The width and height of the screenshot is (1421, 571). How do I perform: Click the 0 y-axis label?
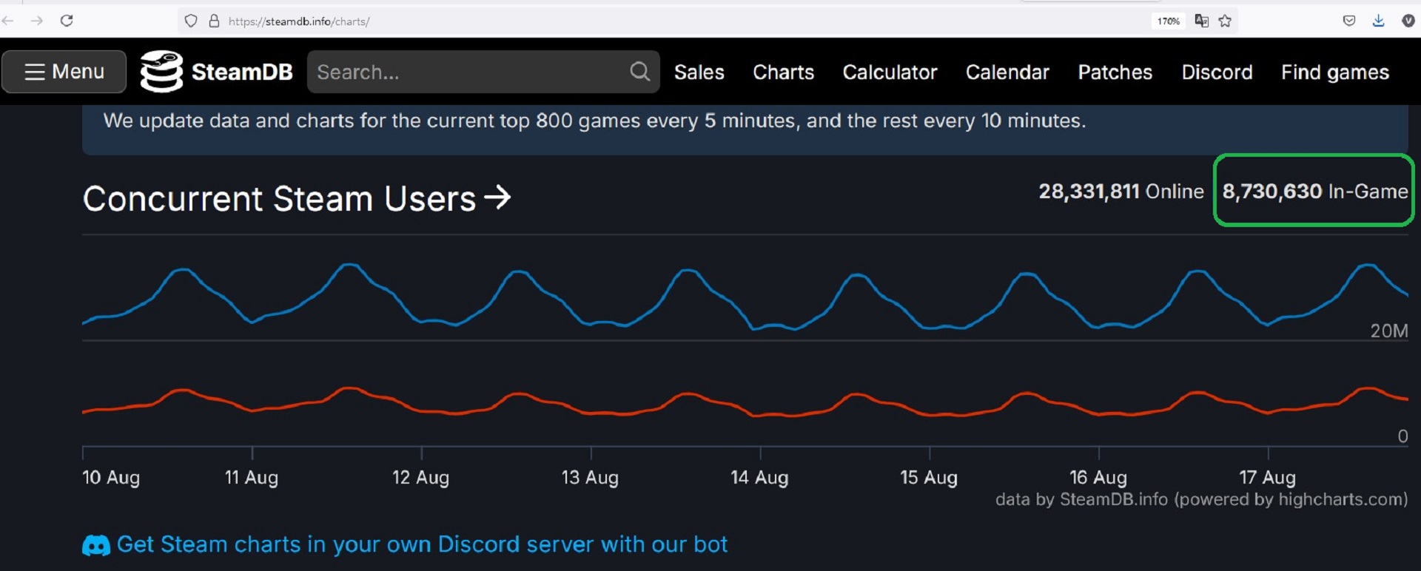coord(1402,436)
